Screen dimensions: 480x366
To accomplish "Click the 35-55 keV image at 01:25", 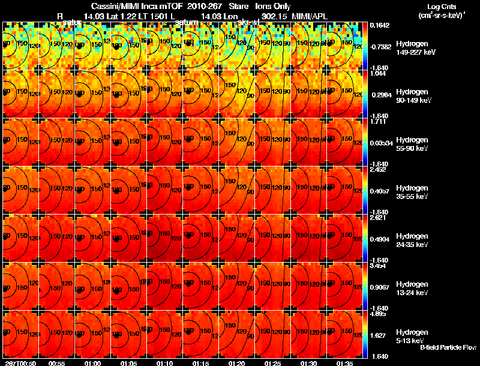I will [x=273, y=191].
